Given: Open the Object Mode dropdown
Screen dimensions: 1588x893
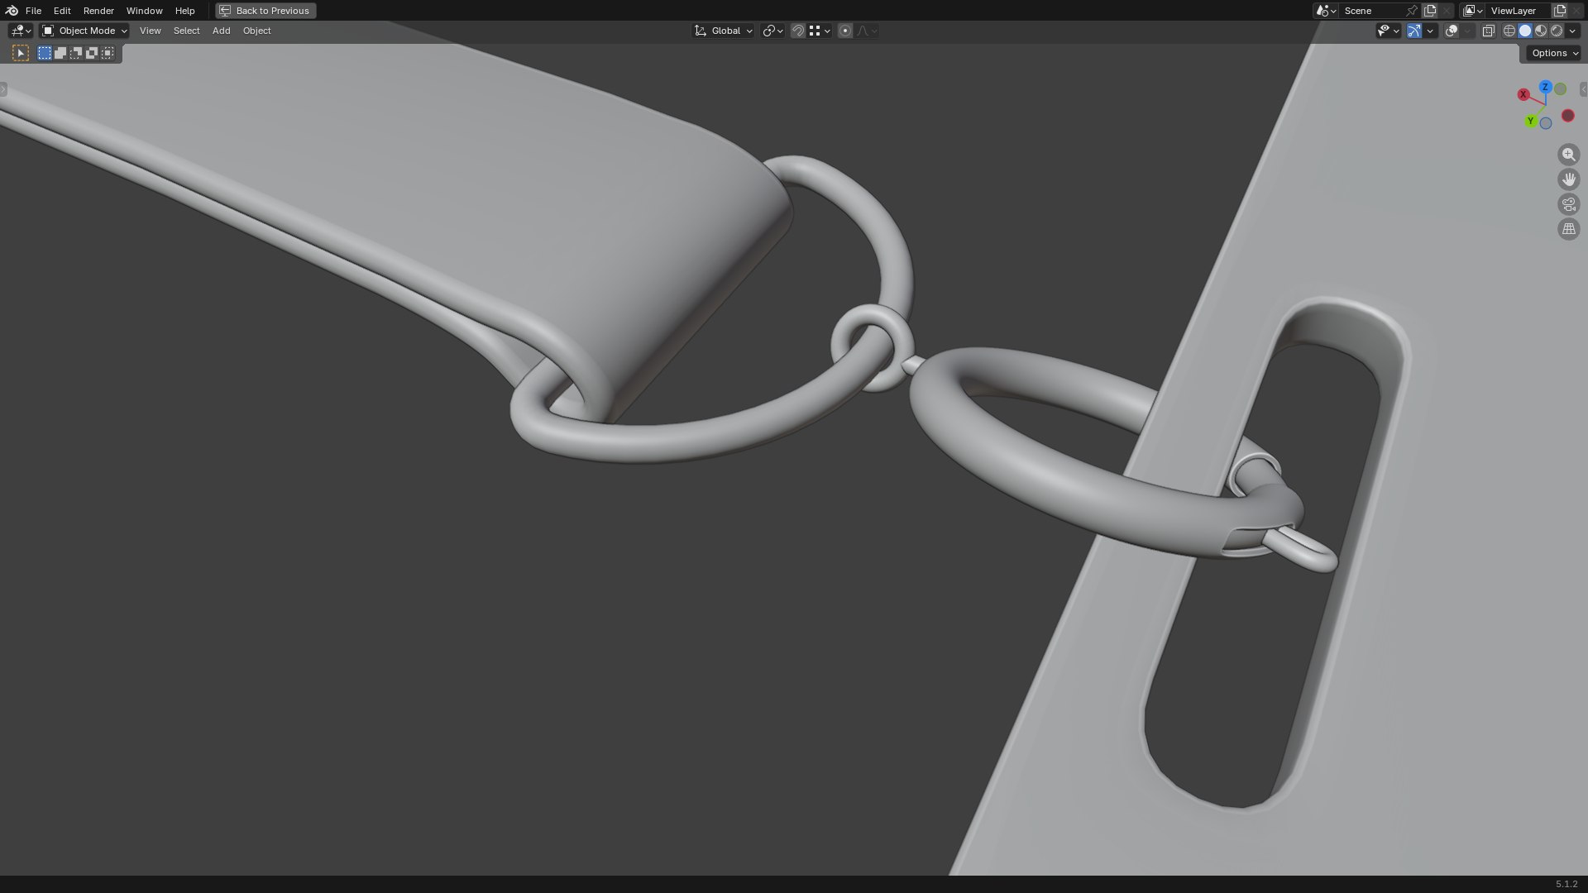Looking at the screenshot, I should coord(84,31).
